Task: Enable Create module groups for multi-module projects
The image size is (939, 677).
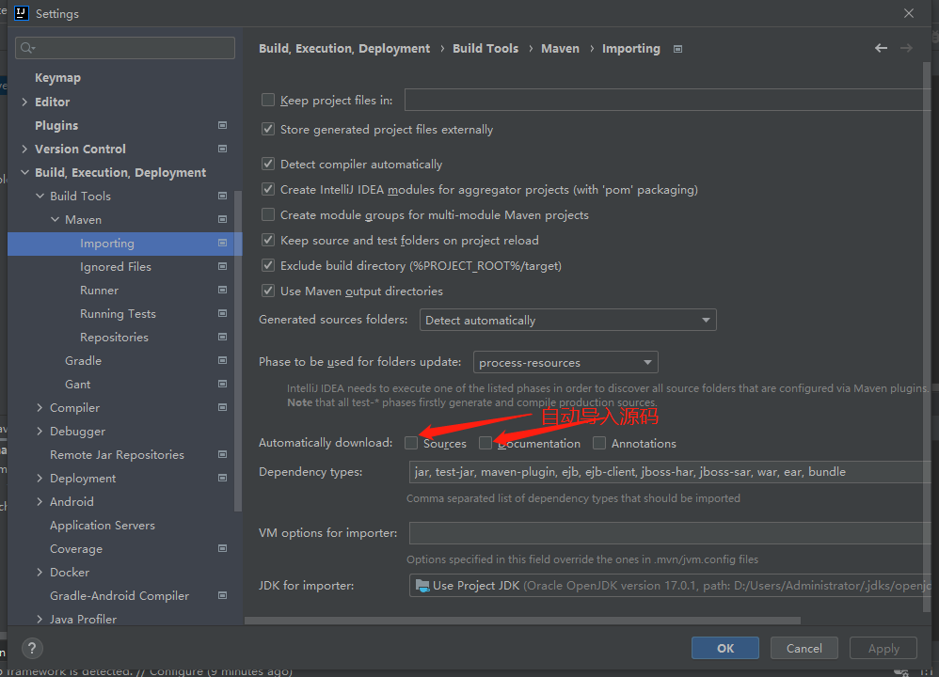Action: pos(268,215)
